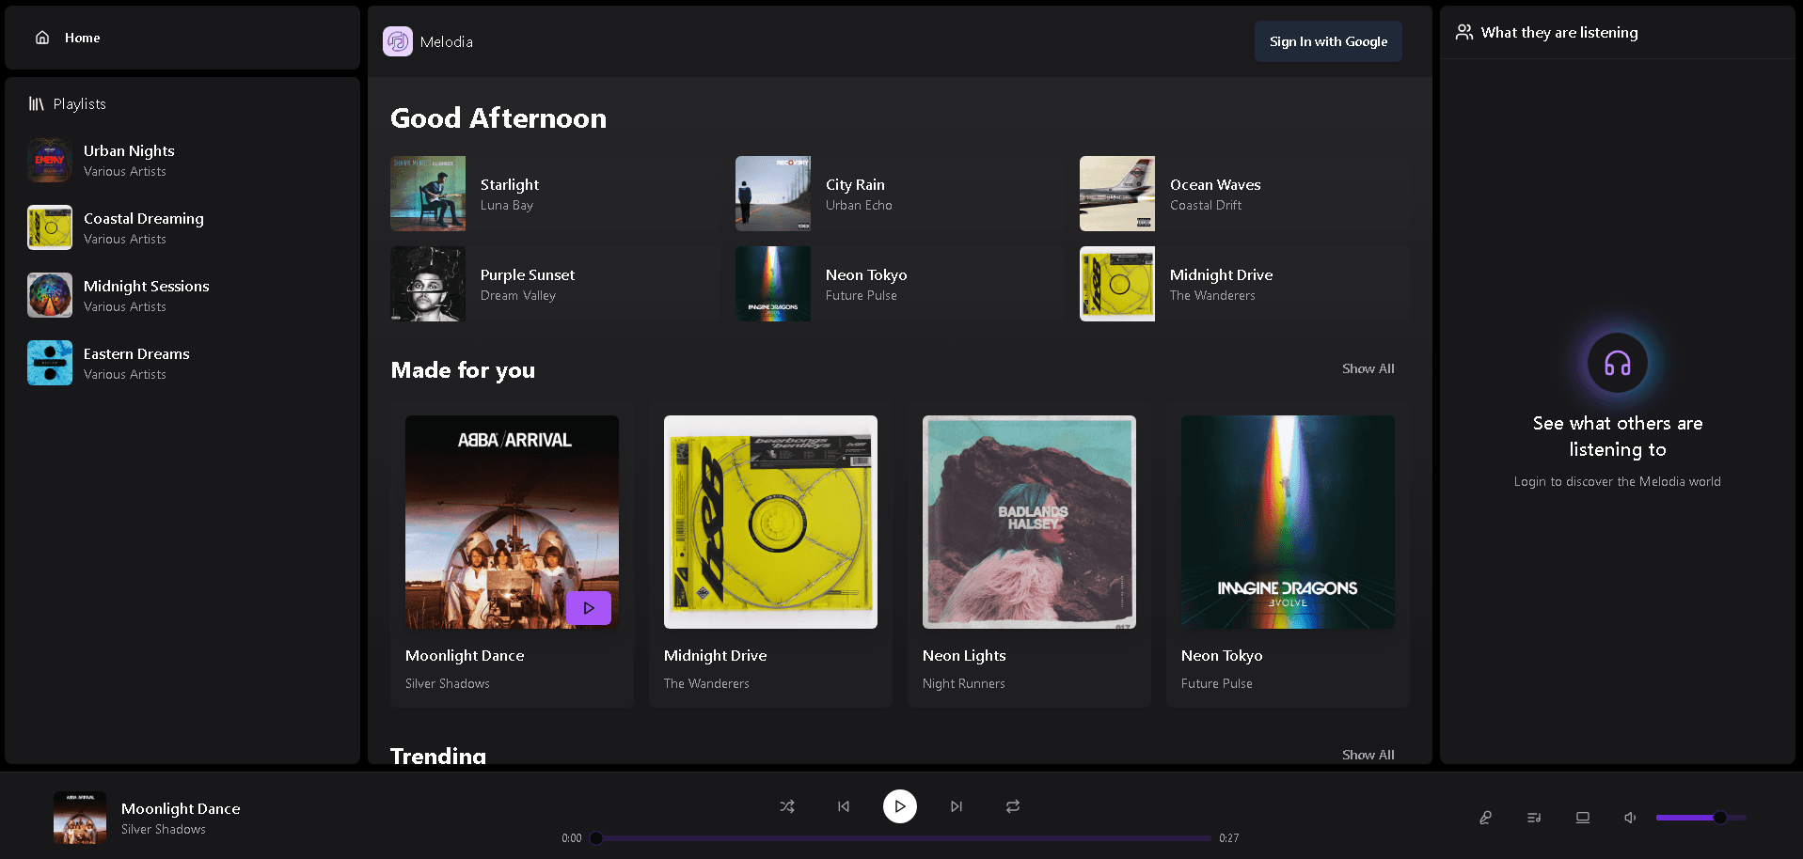The image size is (1803, 859).
Task: Click the Badlands Halsey album cover
Action: 1029,522
